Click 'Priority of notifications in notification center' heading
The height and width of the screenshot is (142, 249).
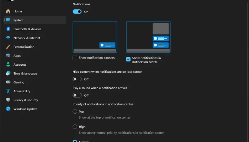pyautogui.click(x=103, y=104)
